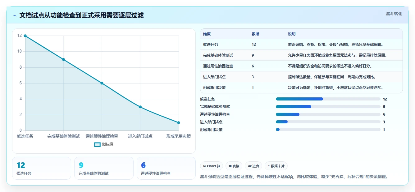Click the chart data point at 候选任务
This screenshot has height=192, width=415.
tap(25, 36)
